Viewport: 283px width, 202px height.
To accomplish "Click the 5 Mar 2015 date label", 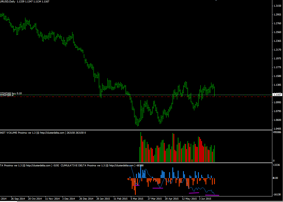I will click(x=137, y=199).
